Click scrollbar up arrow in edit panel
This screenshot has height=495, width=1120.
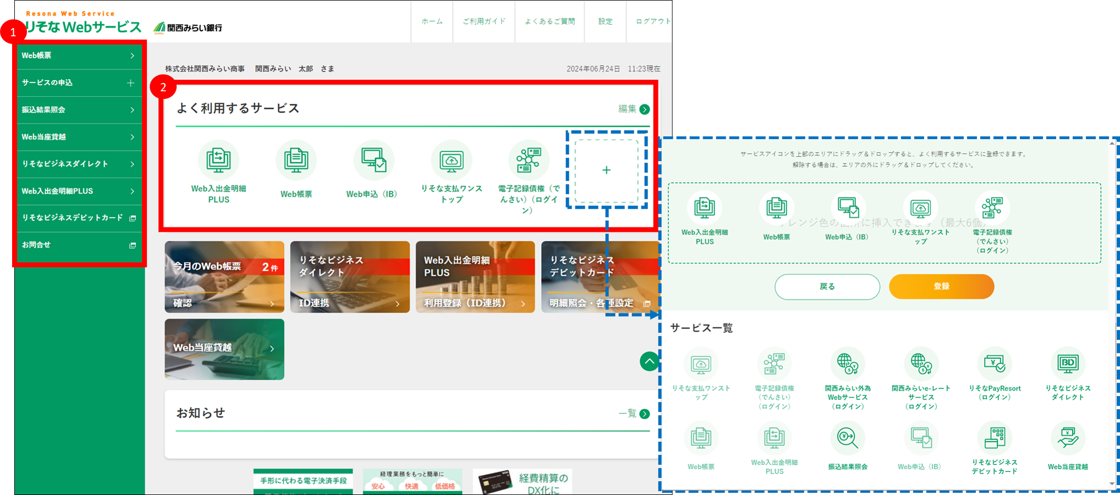tap(1112, 143)
